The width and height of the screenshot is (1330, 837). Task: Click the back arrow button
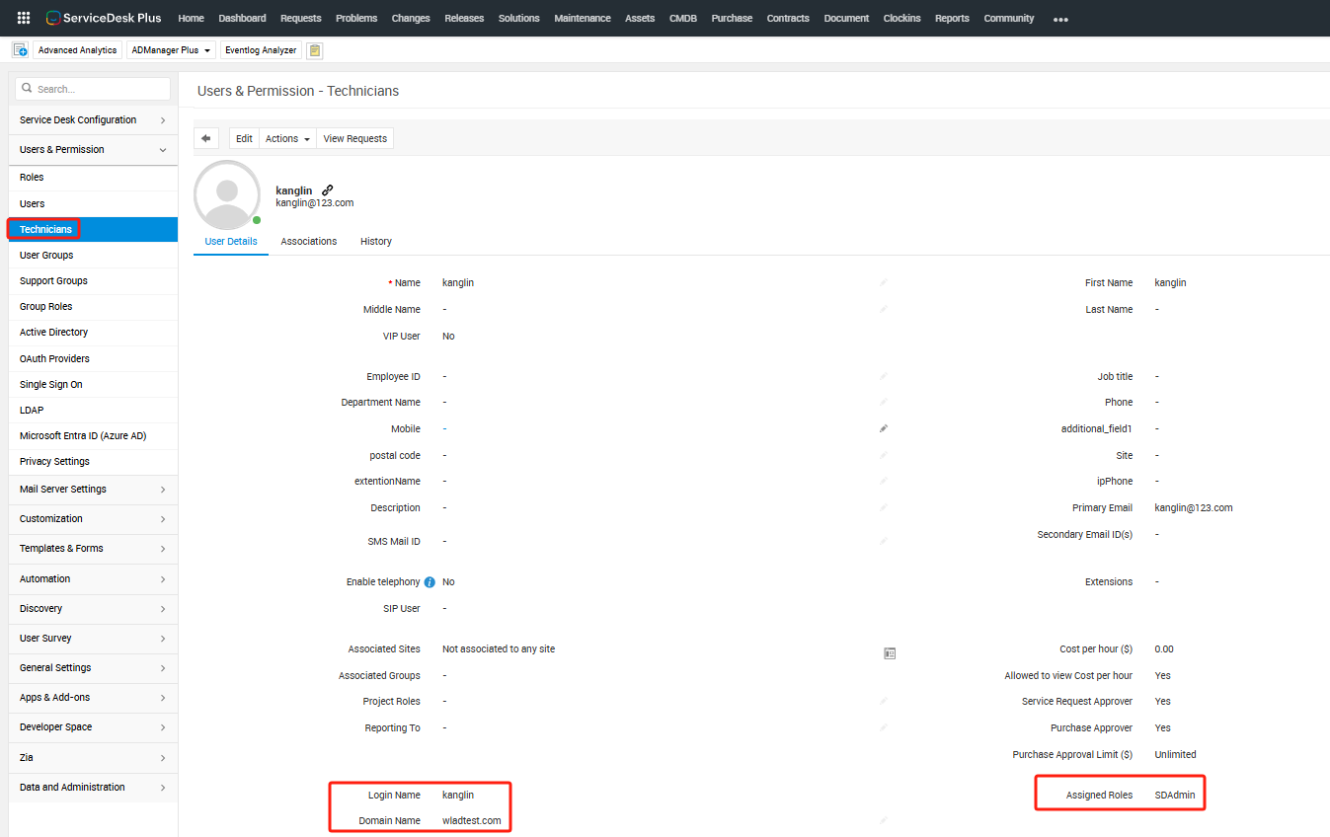205,138
